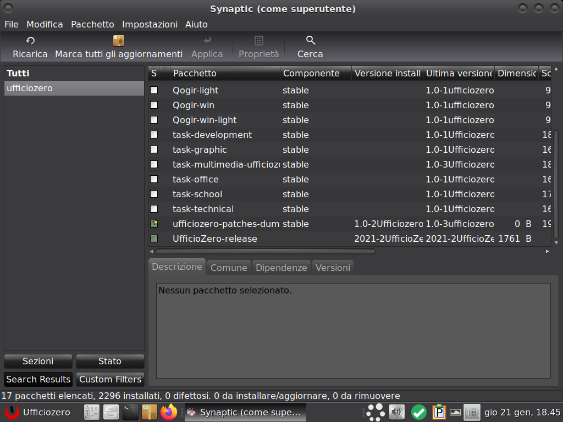Mark the task-development package checkbox
This screenshot has height=422, width=563.
click(154, 135)
